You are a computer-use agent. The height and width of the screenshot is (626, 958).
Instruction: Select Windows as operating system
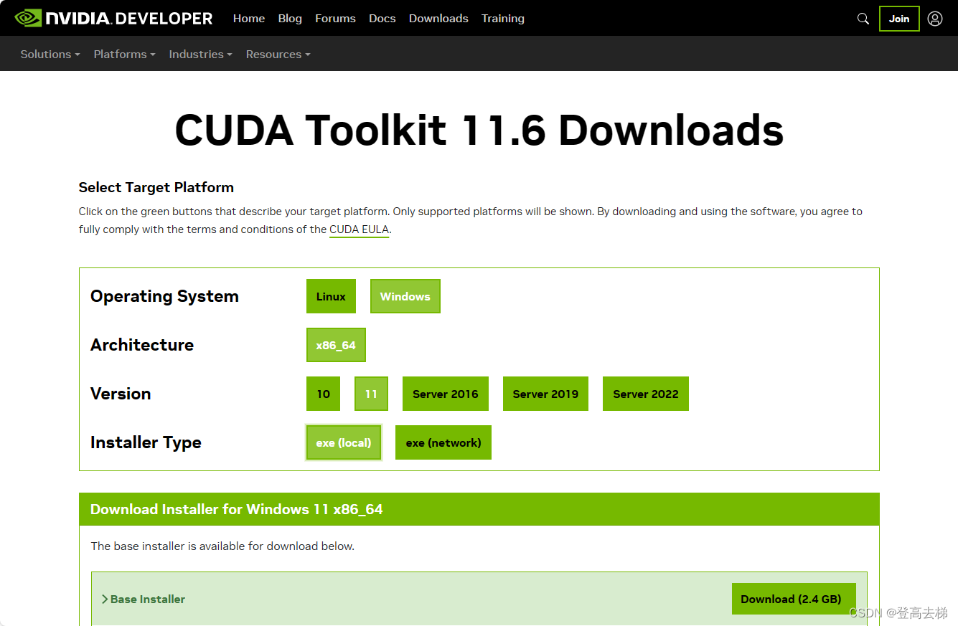[405, 296]
